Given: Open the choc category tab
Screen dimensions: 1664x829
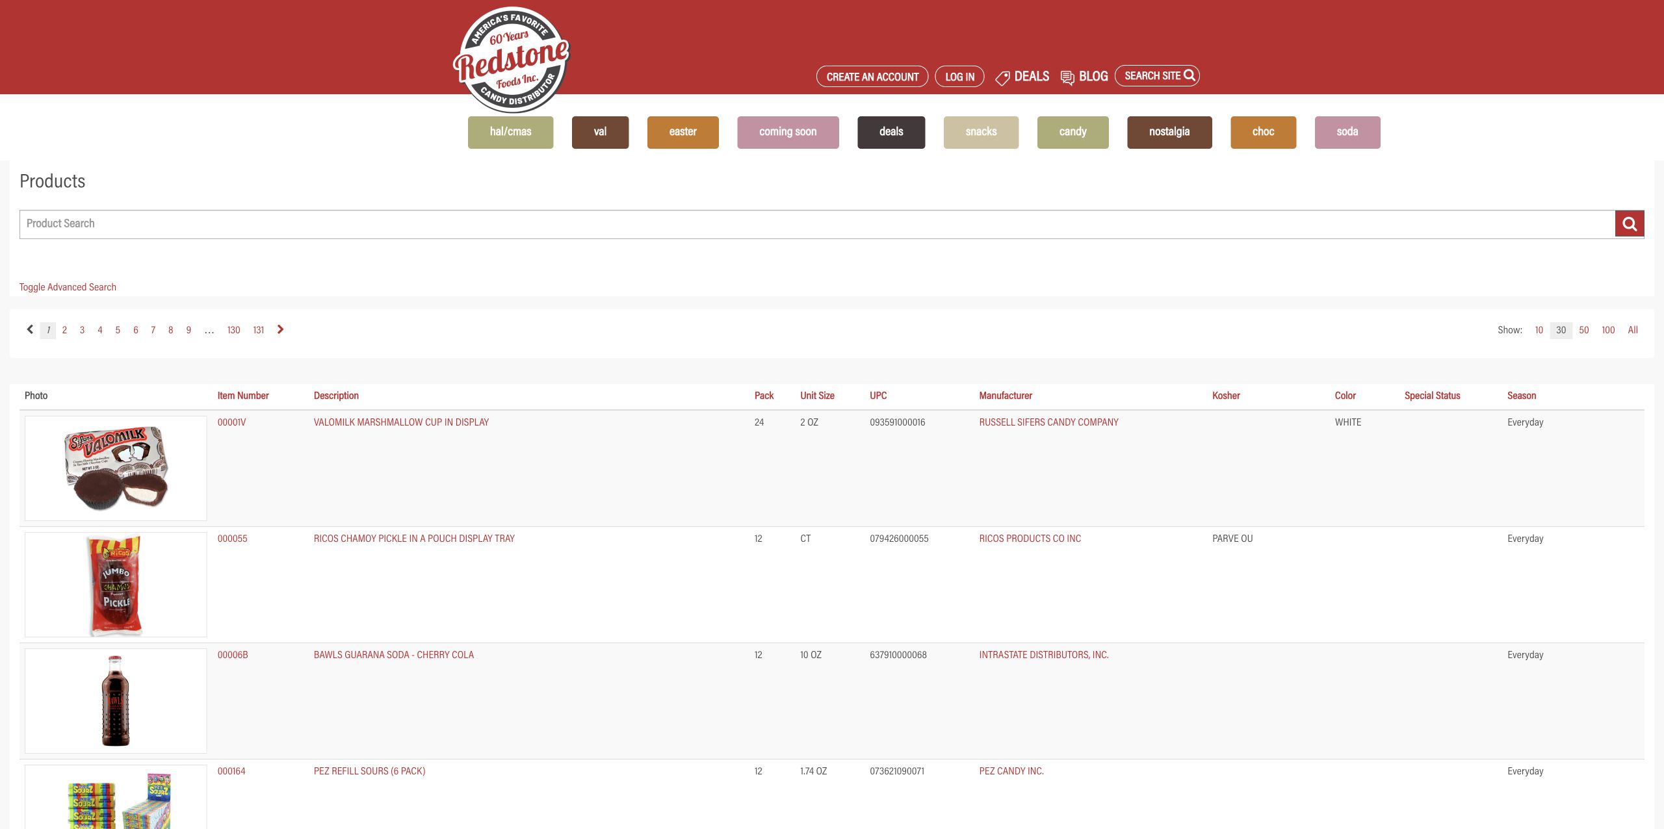Looking at the screenshot, I should pyautogui.click(x=1263, y=132).
